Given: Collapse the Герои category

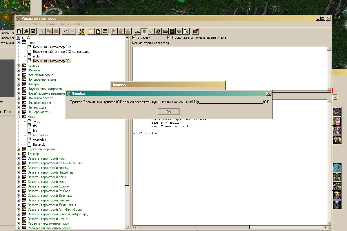Looking at the screenshot, I should (19, 42).
